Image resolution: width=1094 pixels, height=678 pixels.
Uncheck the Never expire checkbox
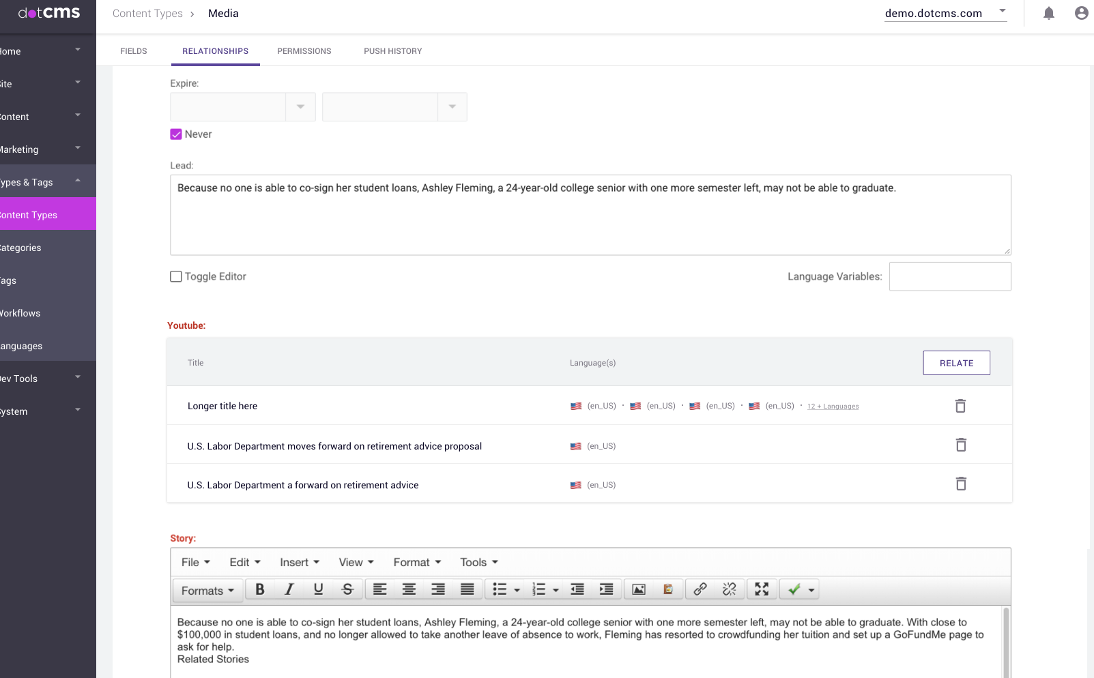[175, 134]
